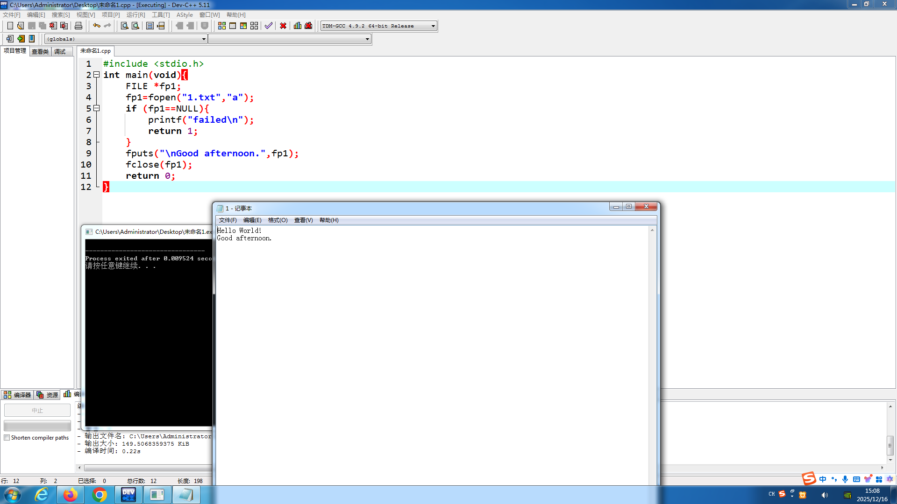Image resolution: width=897 pixels, height=504 pixels.
Task: Enable Shorten compiler paths checkbox
Action: pos(7,438)
